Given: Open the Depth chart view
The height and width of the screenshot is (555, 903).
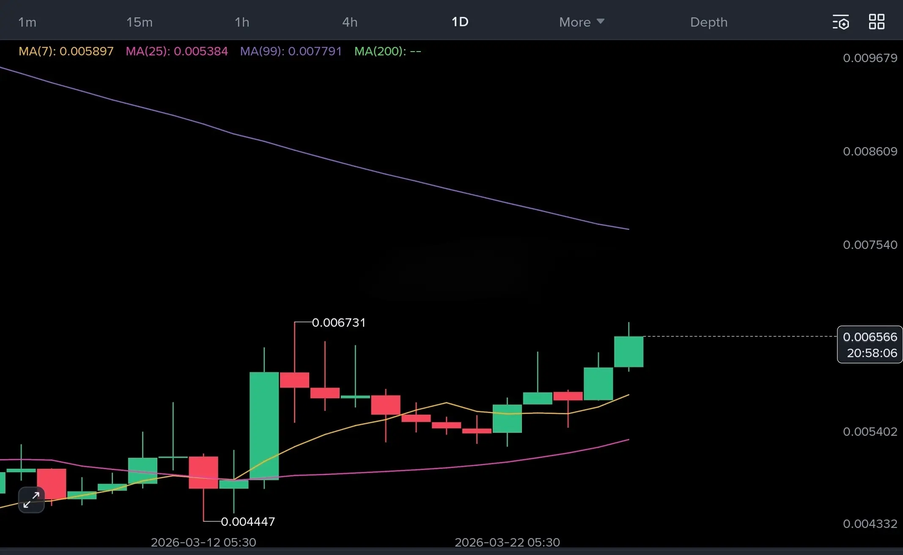Looking at the screenshot, I should click(708, 22).
